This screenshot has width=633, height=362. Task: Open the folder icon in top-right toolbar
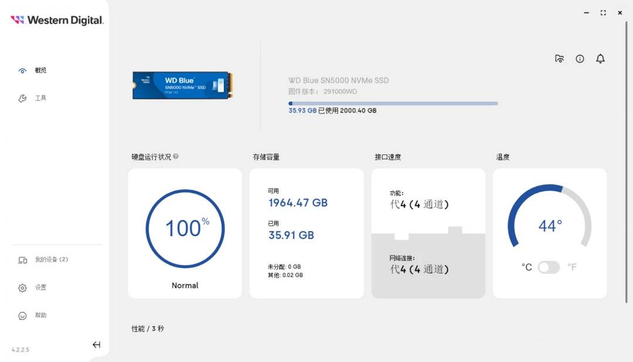click(559, 59)
